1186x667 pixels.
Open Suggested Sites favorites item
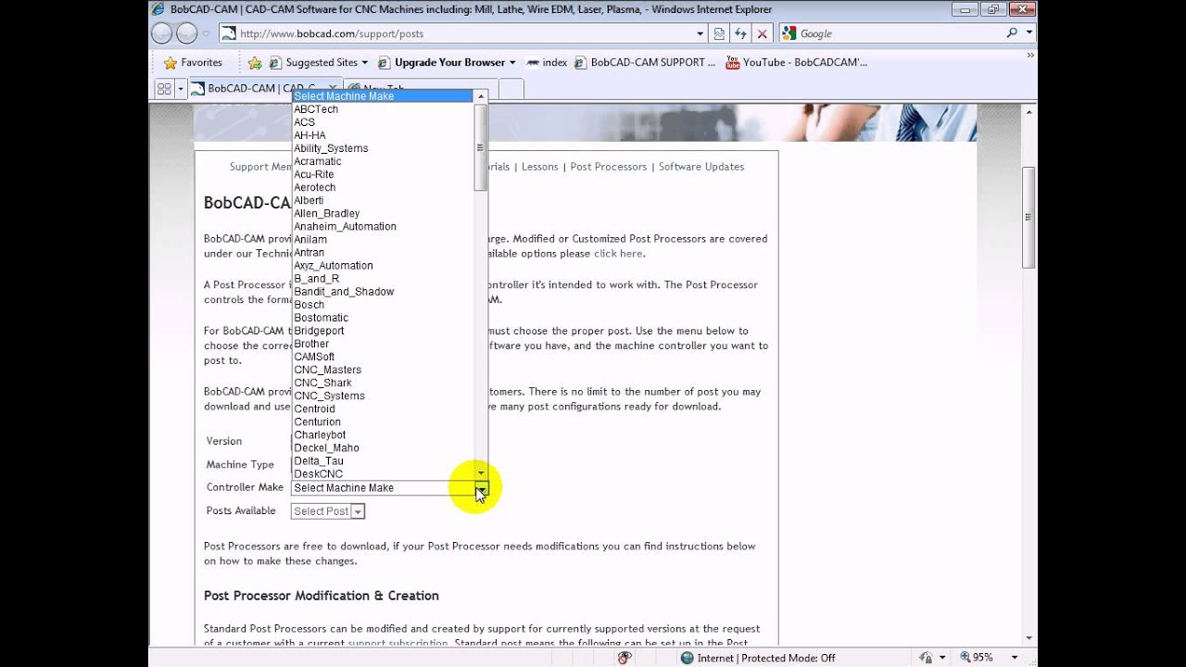point(318,62)
